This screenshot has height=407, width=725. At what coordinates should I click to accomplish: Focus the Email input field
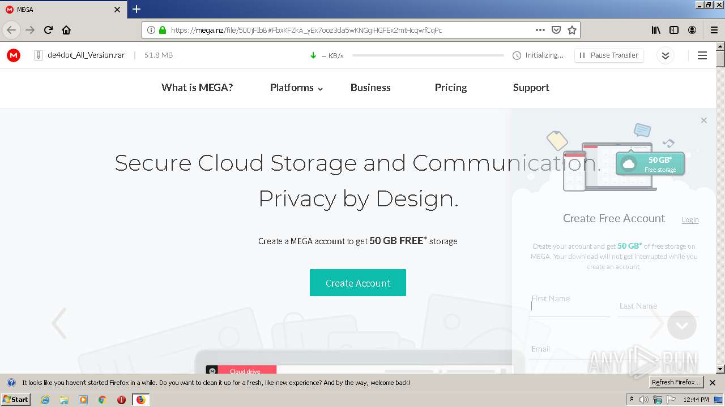614,349
